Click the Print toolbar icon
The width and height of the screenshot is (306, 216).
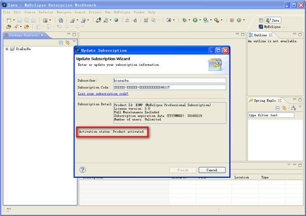pos(34,20)
